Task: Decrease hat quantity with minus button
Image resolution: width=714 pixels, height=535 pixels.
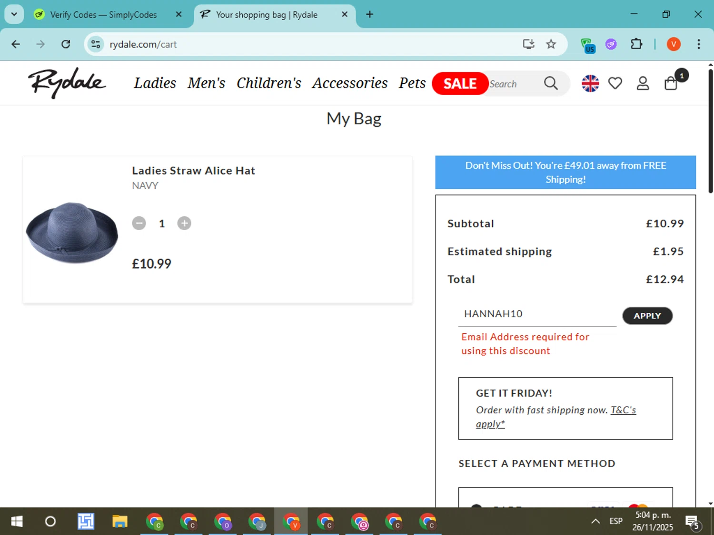Action: pyautogui.click(x=139, y=223)
